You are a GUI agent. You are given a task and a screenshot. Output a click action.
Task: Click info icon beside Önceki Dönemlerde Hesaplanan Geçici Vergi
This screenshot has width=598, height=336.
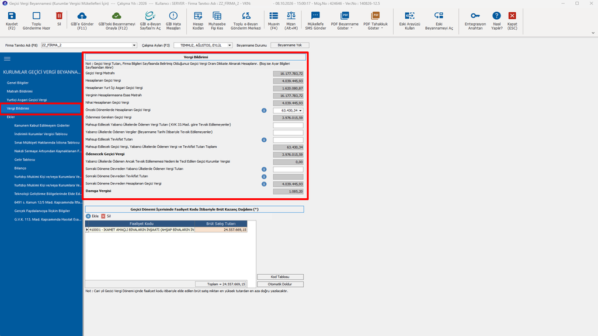click(x=264, y=110)
